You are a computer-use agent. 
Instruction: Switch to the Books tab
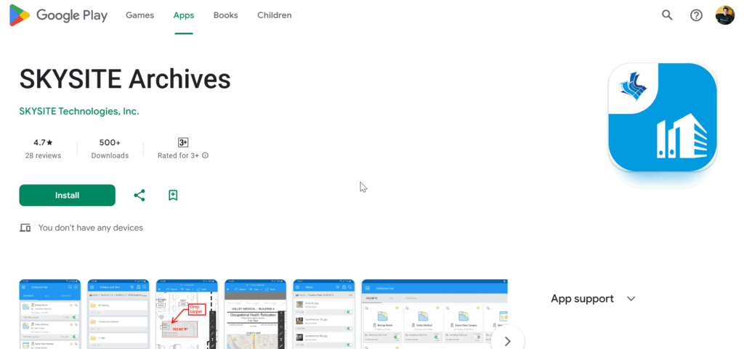(x=226, y=15)
